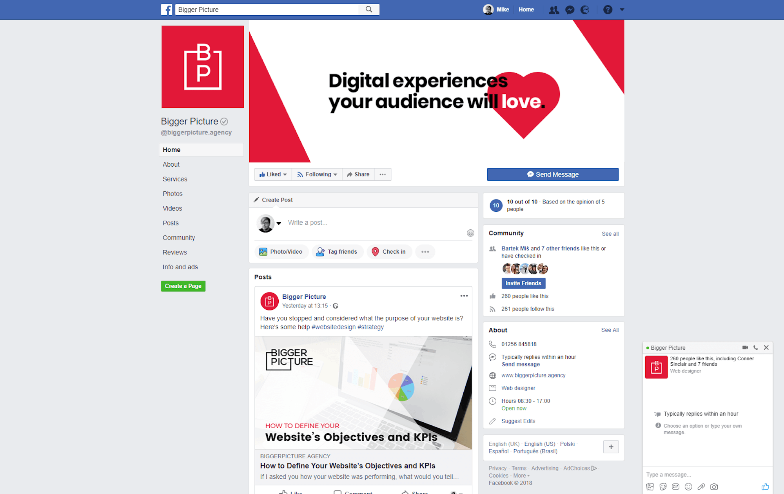Open Videos in the page sidebar
This screenshot has height=494, width=784.
(172, 208)
